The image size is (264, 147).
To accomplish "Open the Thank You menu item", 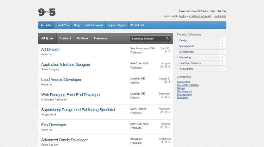I will coord(62,25).
